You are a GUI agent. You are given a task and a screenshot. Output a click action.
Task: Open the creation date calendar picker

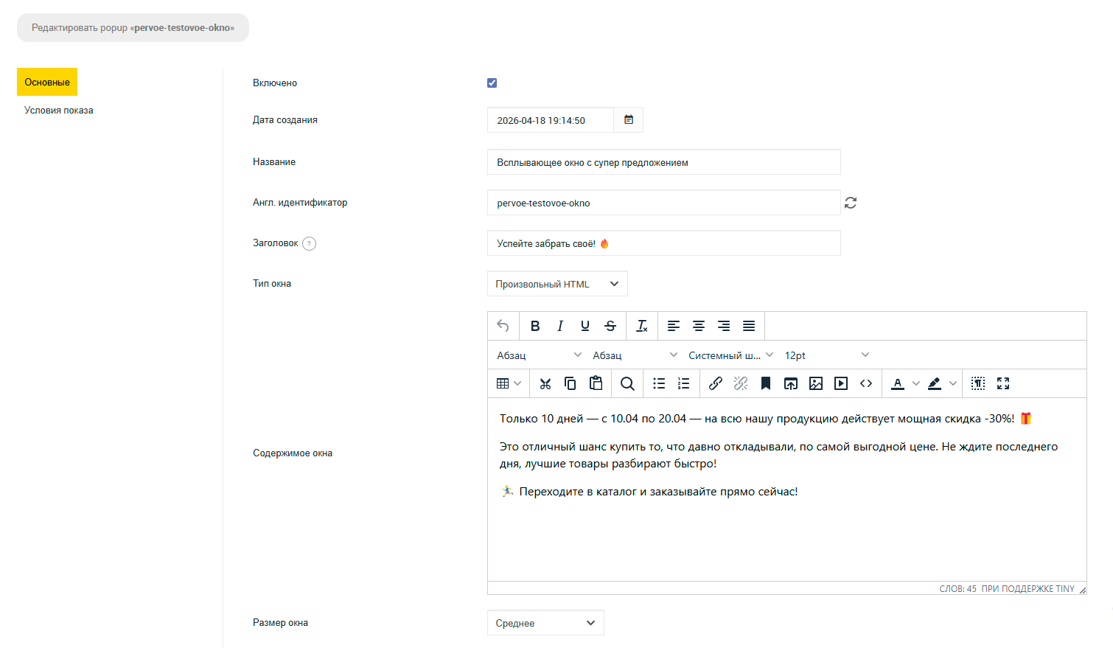[x=629, y=120]
